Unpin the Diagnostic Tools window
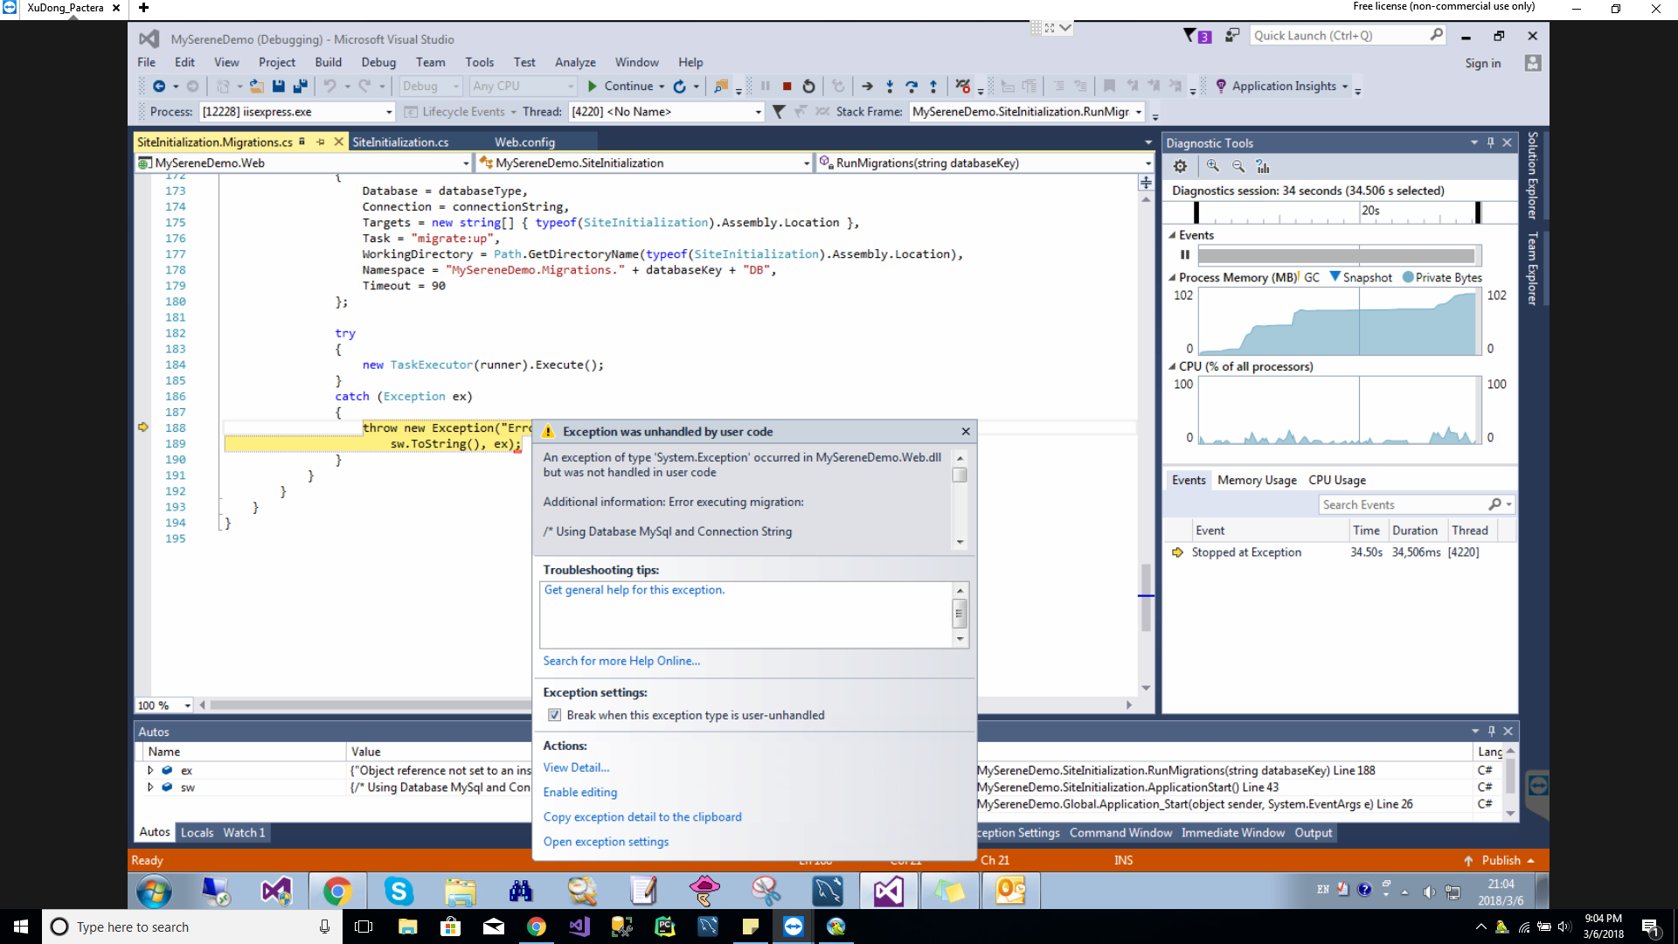The width and height of the screenshot is (1678, 944). tap(1490, 142)
